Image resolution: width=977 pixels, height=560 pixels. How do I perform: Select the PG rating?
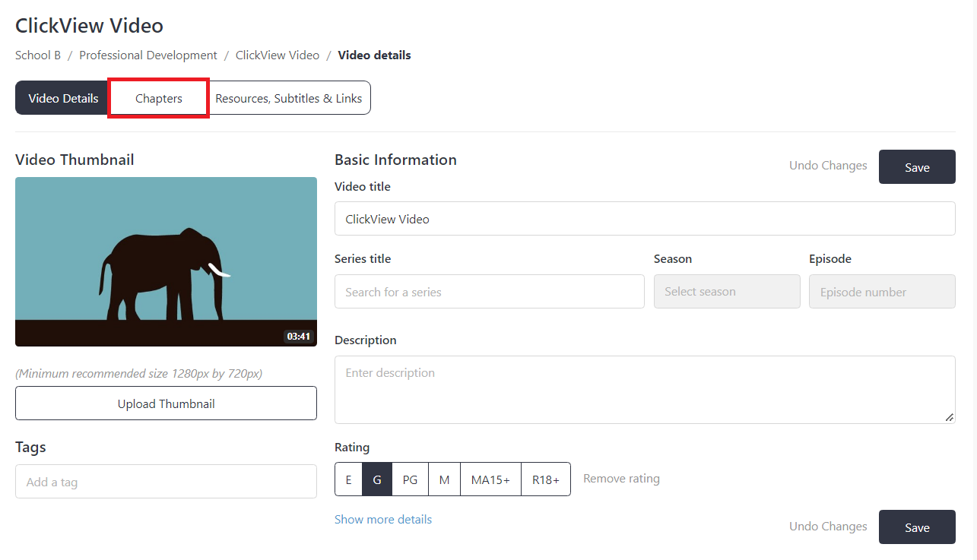[x=410, y=479]
